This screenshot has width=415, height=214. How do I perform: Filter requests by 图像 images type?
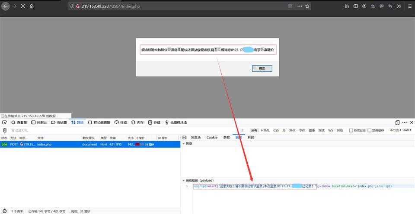pos(312,130)
